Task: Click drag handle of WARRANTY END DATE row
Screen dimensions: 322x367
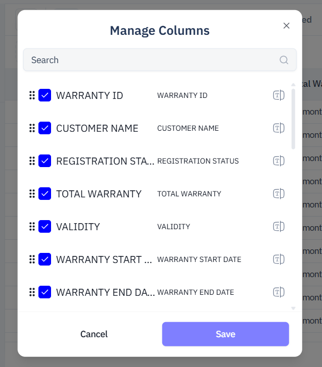Action: click(x=32, y=292)
